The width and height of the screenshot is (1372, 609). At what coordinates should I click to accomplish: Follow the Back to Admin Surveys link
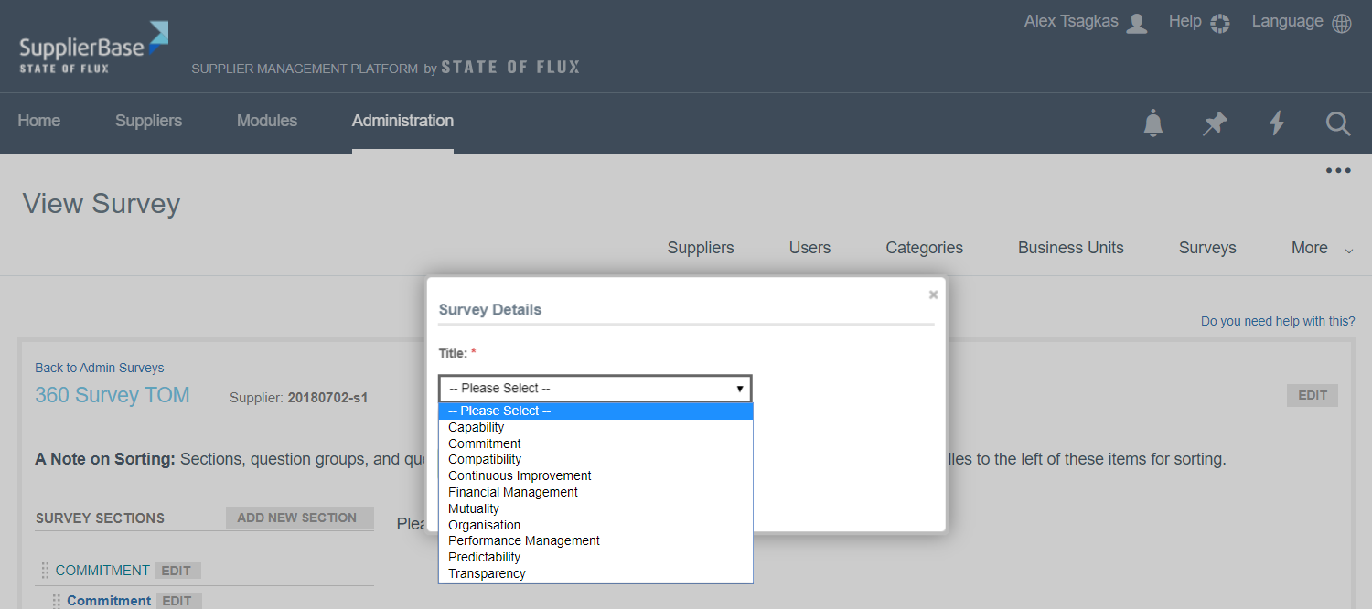[x=100, y=368]
